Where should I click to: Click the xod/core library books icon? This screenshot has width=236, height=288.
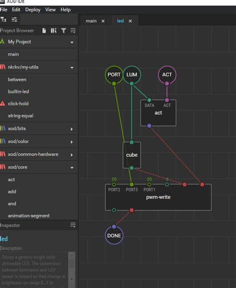(x=2, y=167)
